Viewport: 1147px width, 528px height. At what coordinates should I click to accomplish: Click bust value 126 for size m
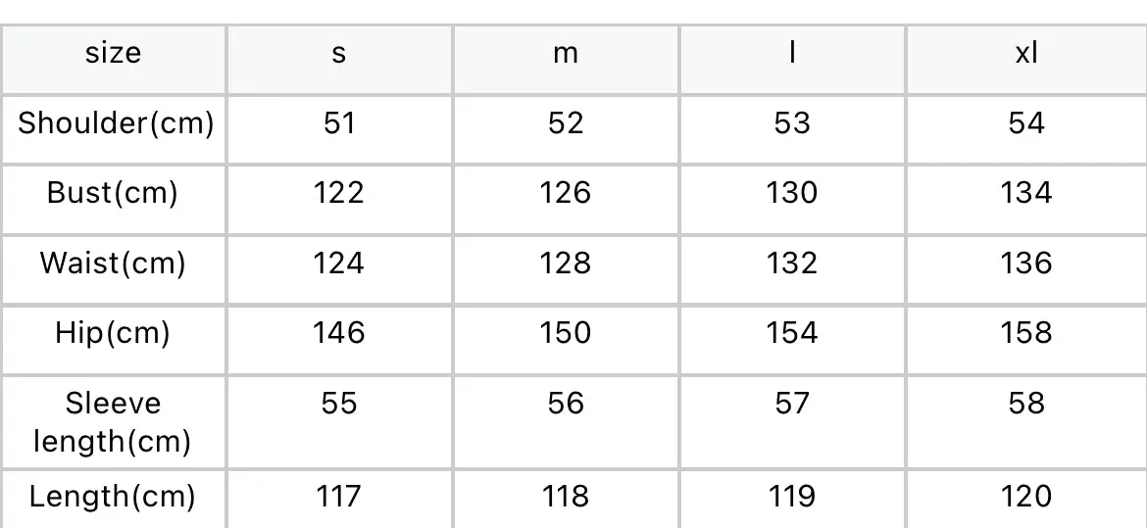coord(566,193)
